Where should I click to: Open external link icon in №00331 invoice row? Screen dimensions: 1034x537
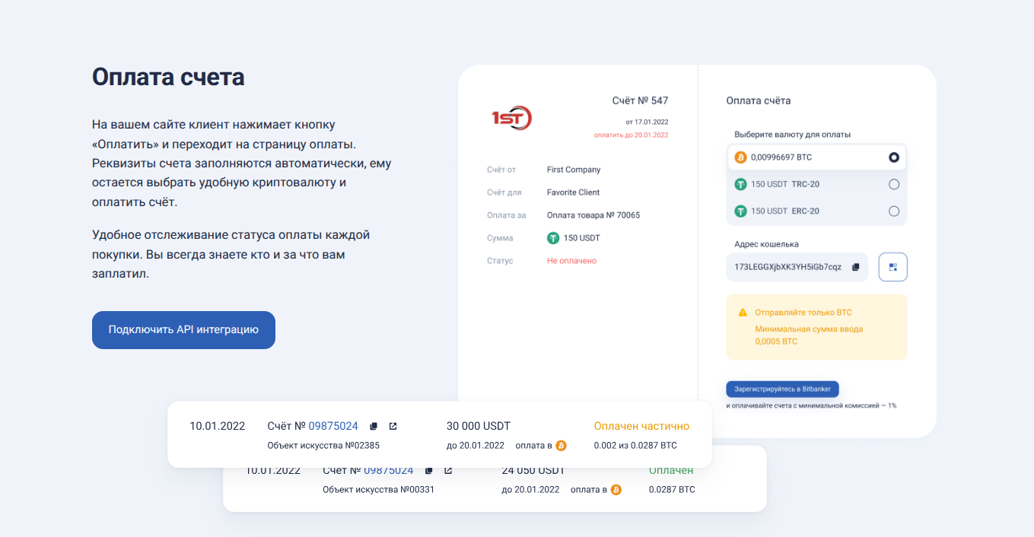click(448, 471)
